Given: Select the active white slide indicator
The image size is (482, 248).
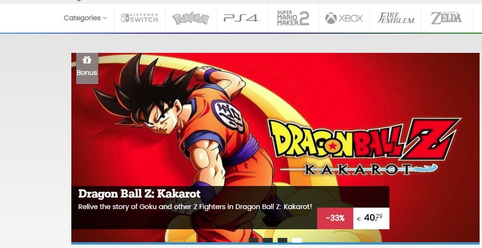Looking at the screenshot, I should point(296,240).
